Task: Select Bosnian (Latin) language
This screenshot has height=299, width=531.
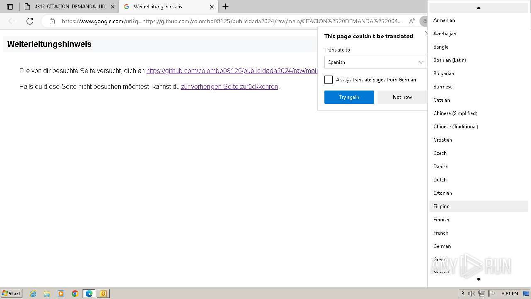Action: (479, 60)
